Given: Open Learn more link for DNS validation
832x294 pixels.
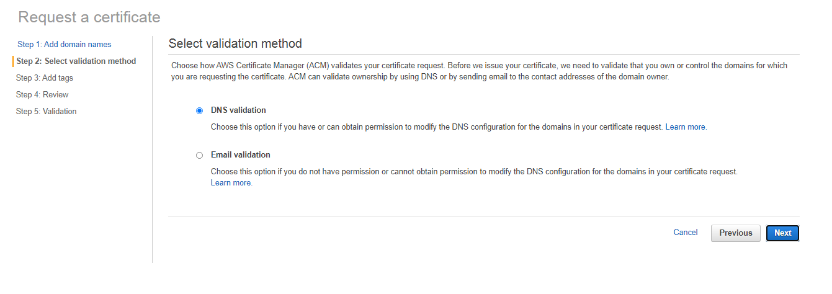Looking at the screenshot, I should point(686,127).
